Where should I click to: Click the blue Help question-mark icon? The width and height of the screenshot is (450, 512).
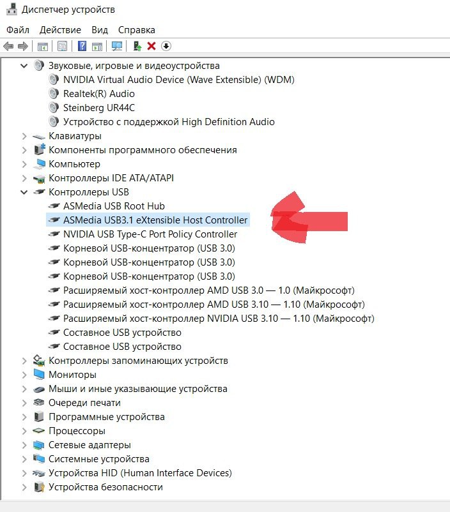pos(82,46)
